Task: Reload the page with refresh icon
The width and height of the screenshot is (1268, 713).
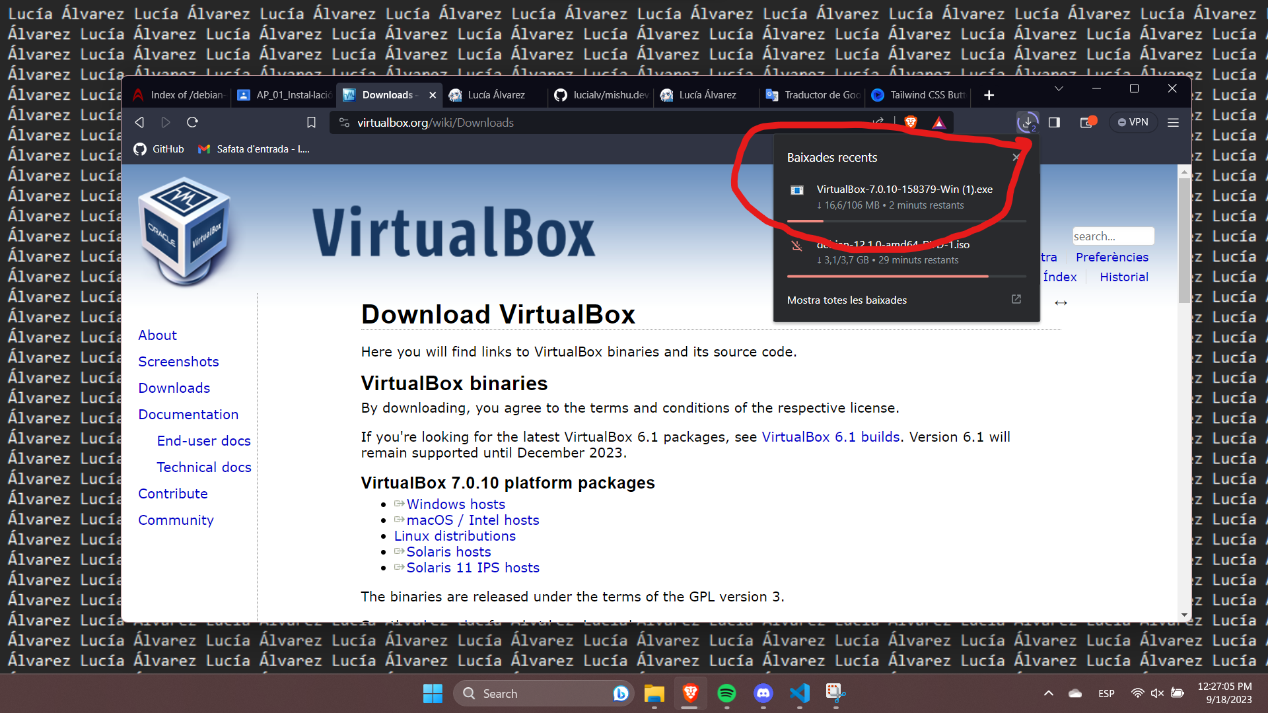Action: point(192,122)
